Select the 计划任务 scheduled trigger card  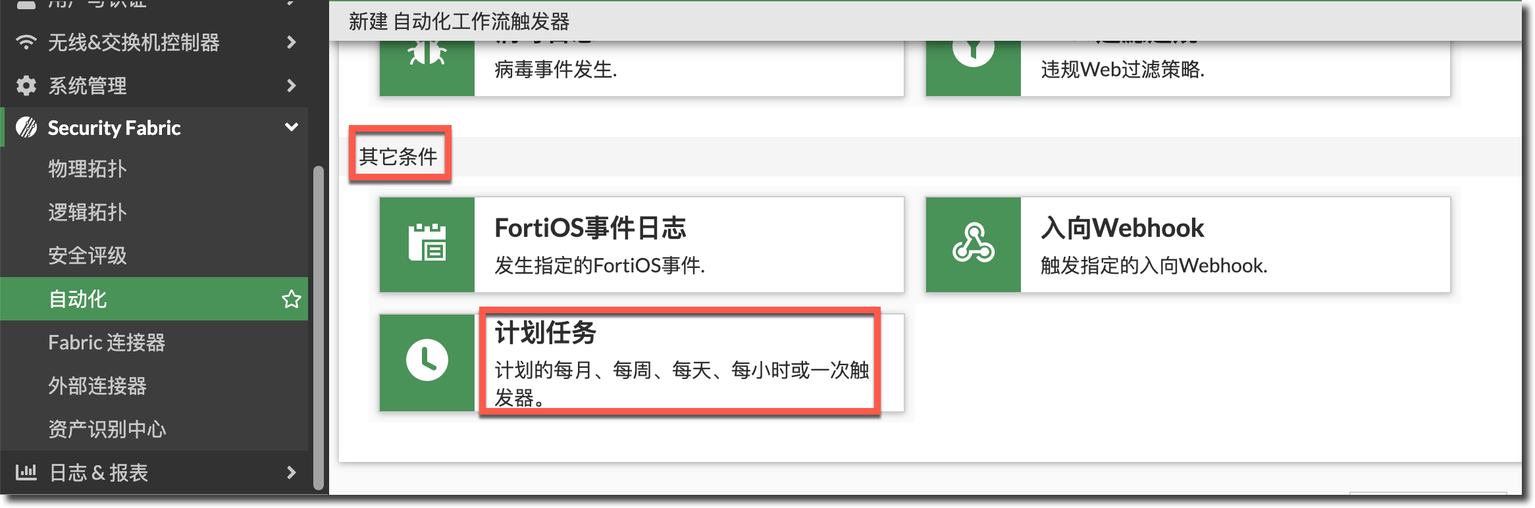(642, 363)
